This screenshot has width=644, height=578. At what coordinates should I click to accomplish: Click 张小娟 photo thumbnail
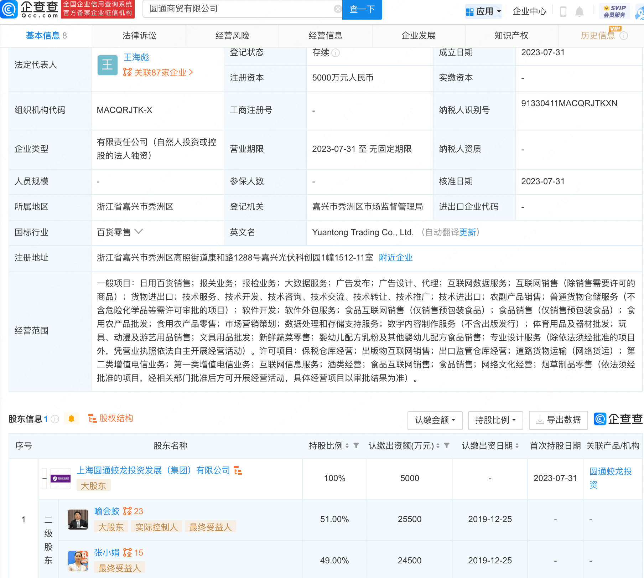pos(78,561)
